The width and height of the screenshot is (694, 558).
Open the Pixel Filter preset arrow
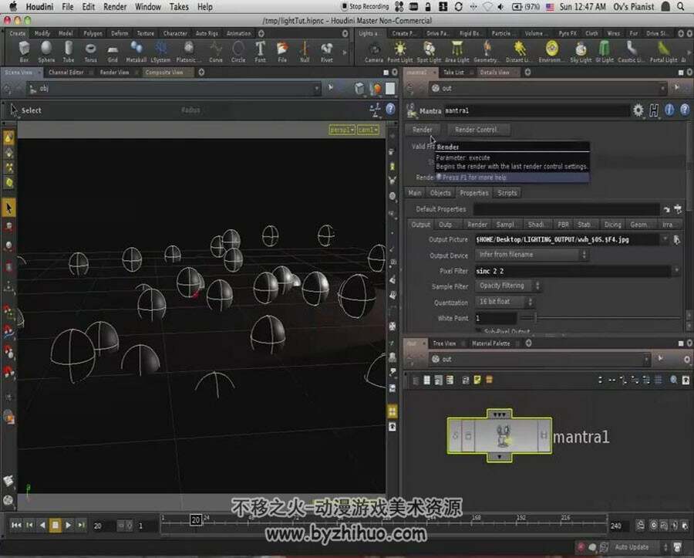[676, 270]
